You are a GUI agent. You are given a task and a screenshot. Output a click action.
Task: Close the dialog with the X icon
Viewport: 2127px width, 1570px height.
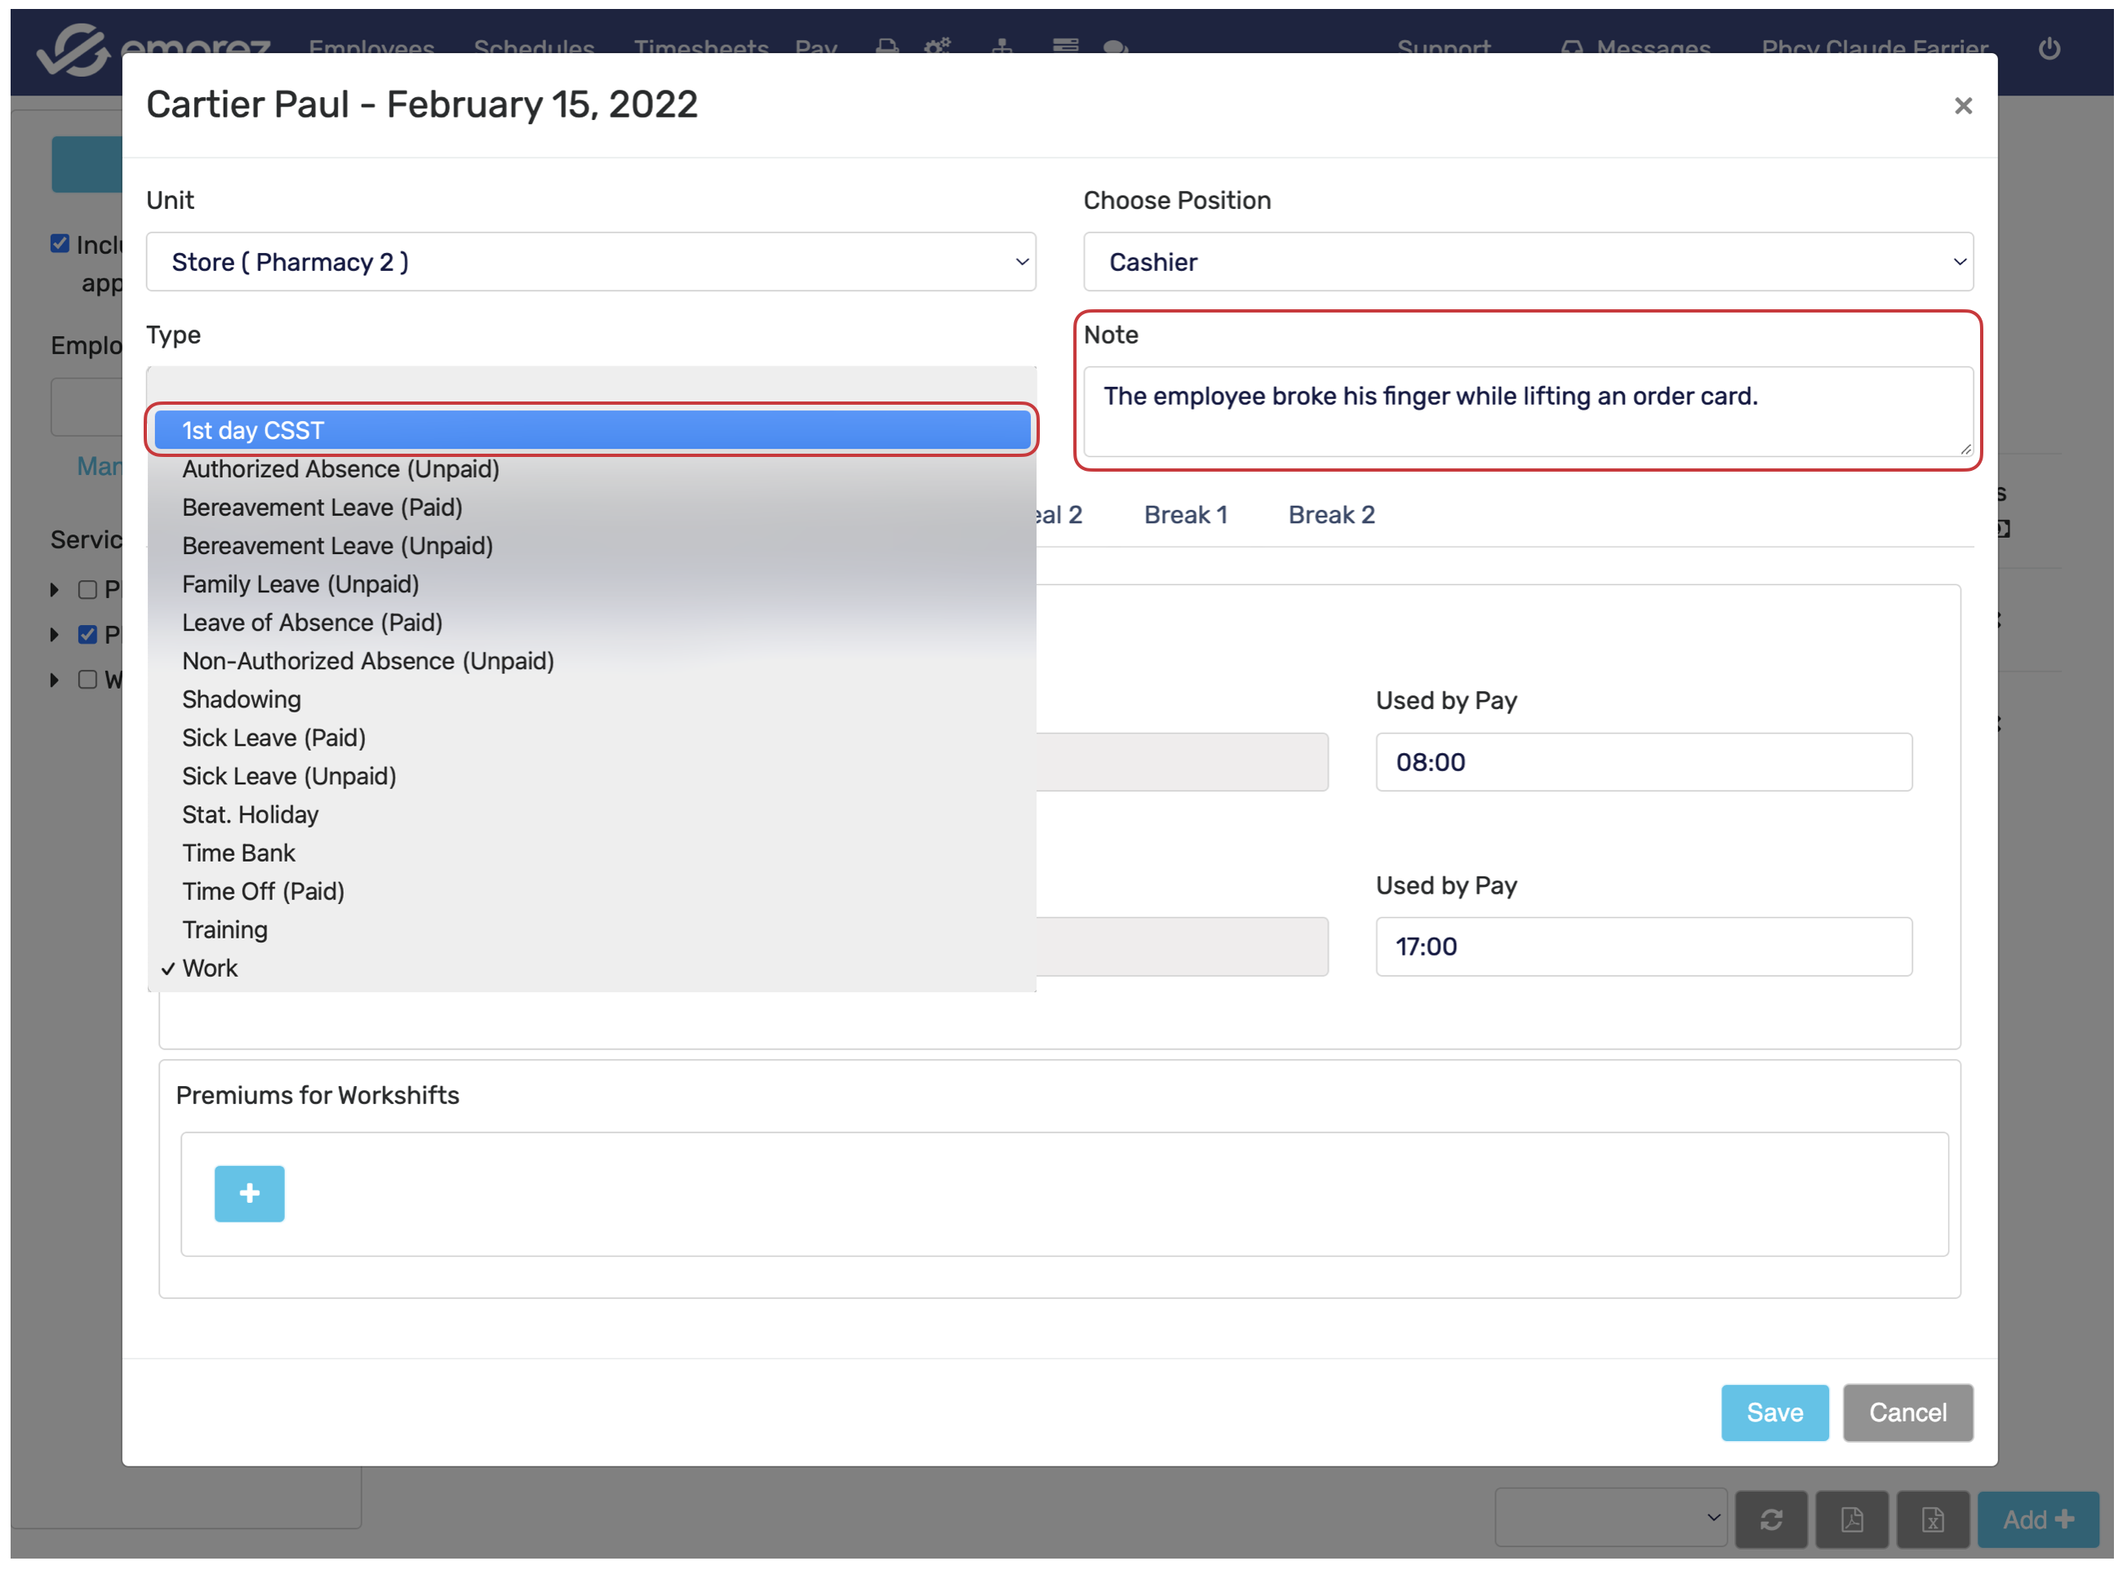click(x=1963, y=105)
